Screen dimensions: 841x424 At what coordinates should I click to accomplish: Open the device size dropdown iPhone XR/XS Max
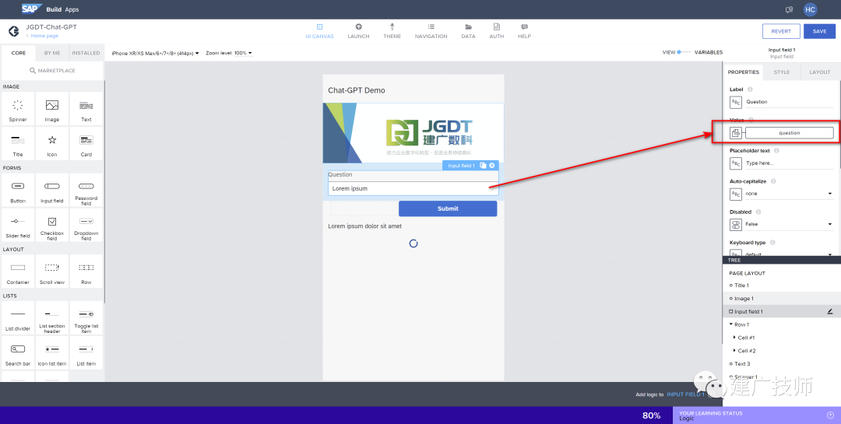tap(155, 53)
